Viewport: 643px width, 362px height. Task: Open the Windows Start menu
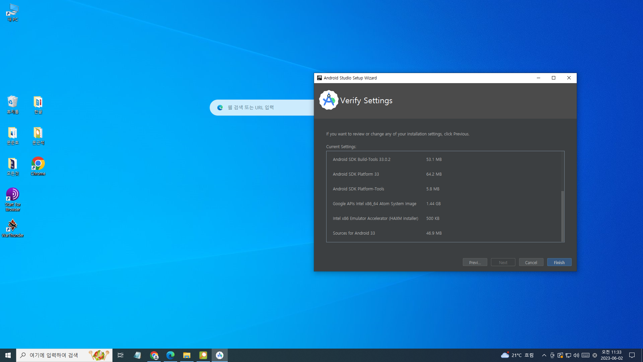tap(8, 355)
